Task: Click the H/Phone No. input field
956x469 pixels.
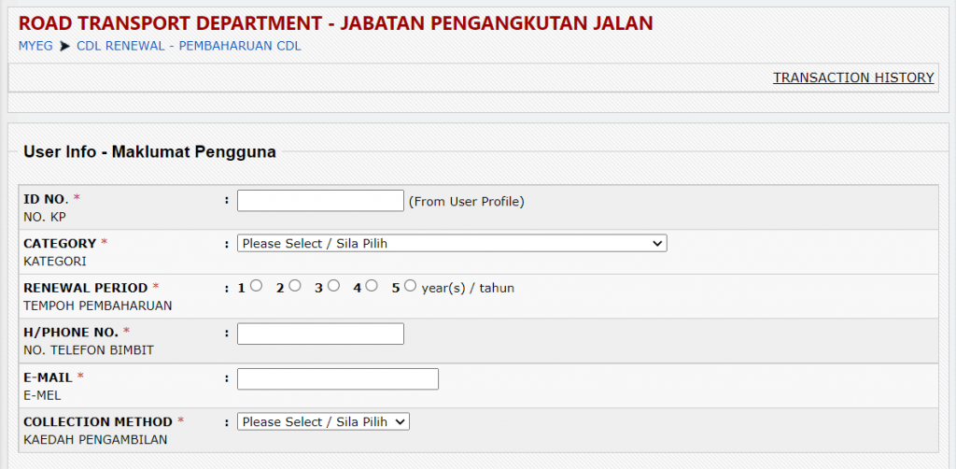Action: pos(320,334)
